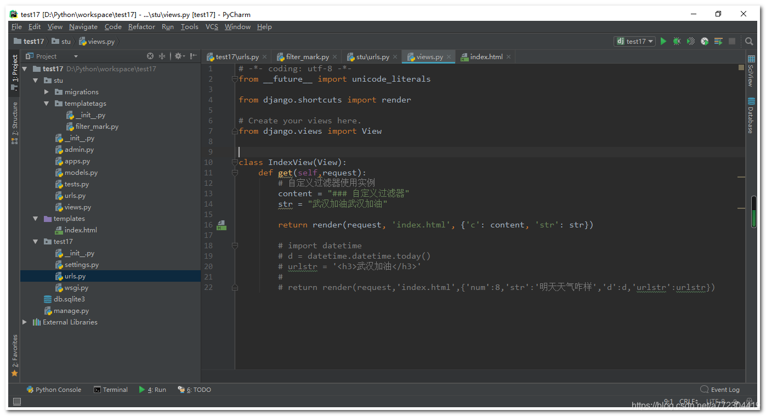Collapse the inner test17 package arrow

tap(36, 242)
